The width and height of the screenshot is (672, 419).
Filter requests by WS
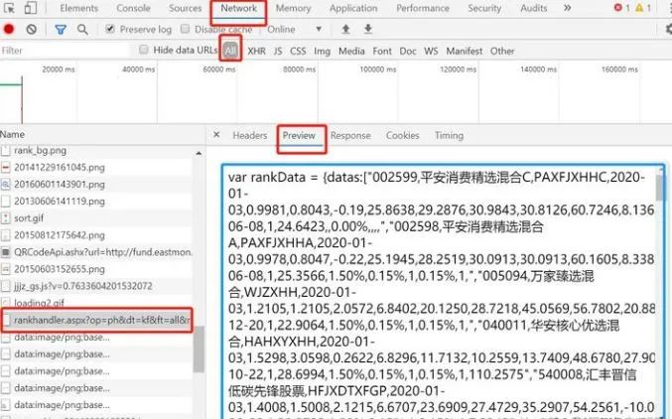pyautogui.click(x=431, y=51)
